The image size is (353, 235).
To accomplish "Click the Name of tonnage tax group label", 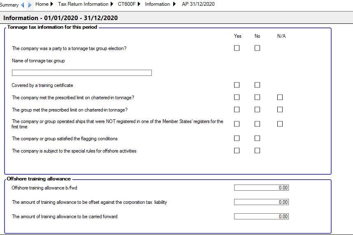I will (x=38, y=61).
